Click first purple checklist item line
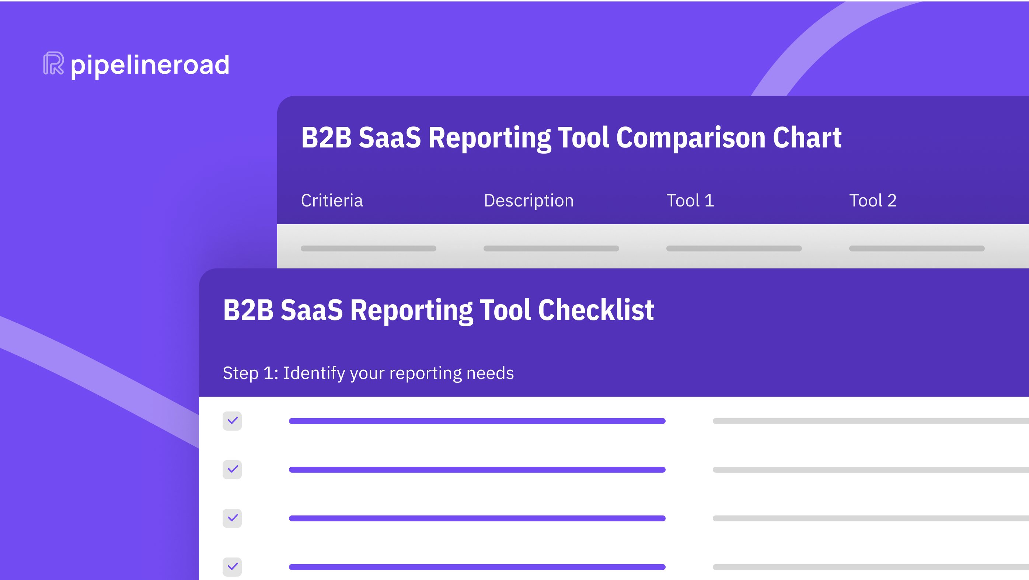 click(x=477, y=421)
